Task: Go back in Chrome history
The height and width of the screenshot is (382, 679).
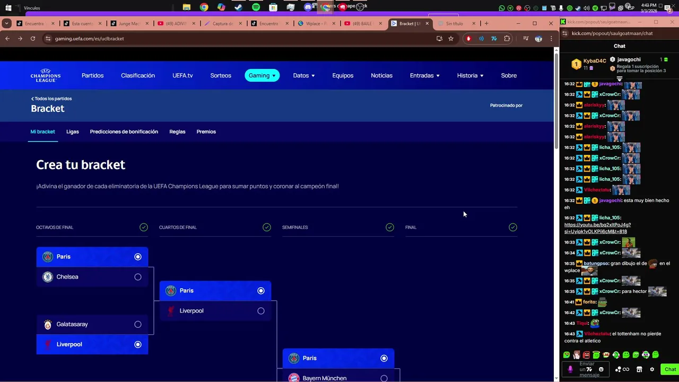Action: pos(7,38)
